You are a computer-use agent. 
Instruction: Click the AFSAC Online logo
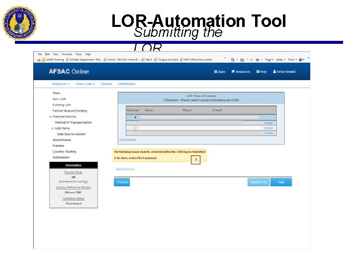[x=69, y=72]
